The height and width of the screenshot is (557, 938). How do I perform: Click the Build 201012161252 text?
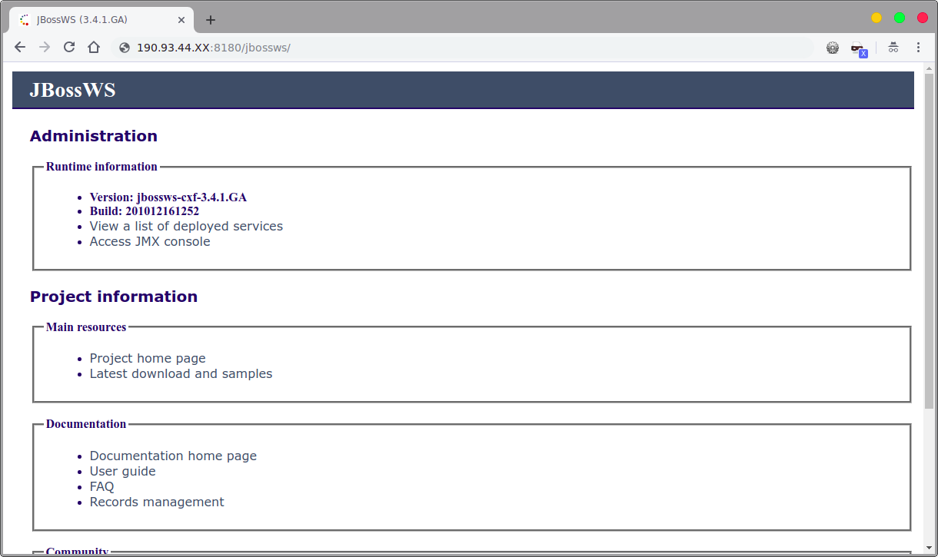point(145,211)
